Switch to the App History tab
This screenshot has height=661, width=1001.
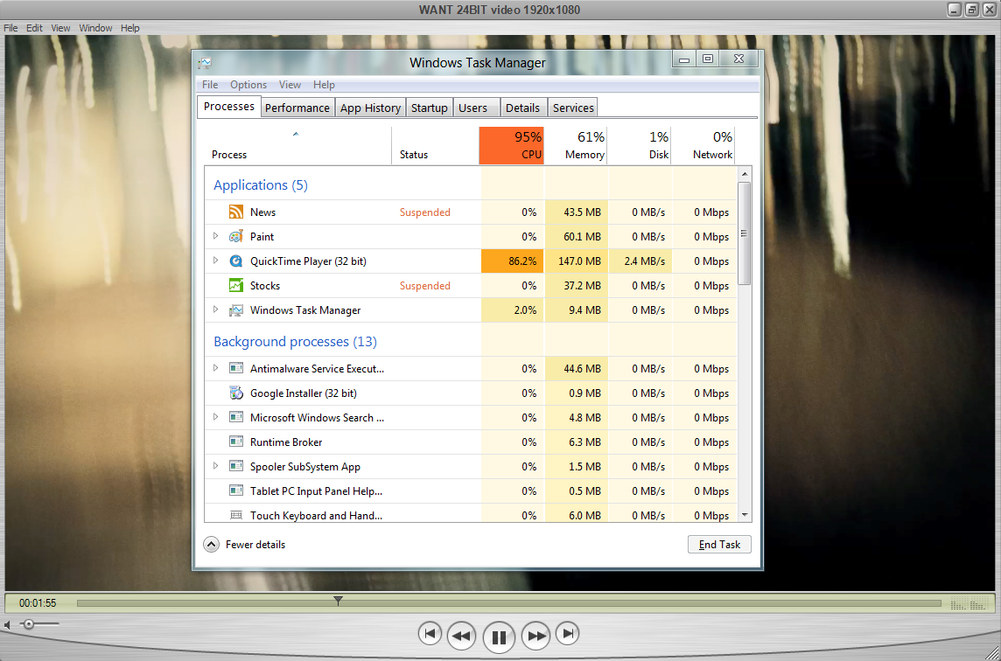(x=370, y=108)
